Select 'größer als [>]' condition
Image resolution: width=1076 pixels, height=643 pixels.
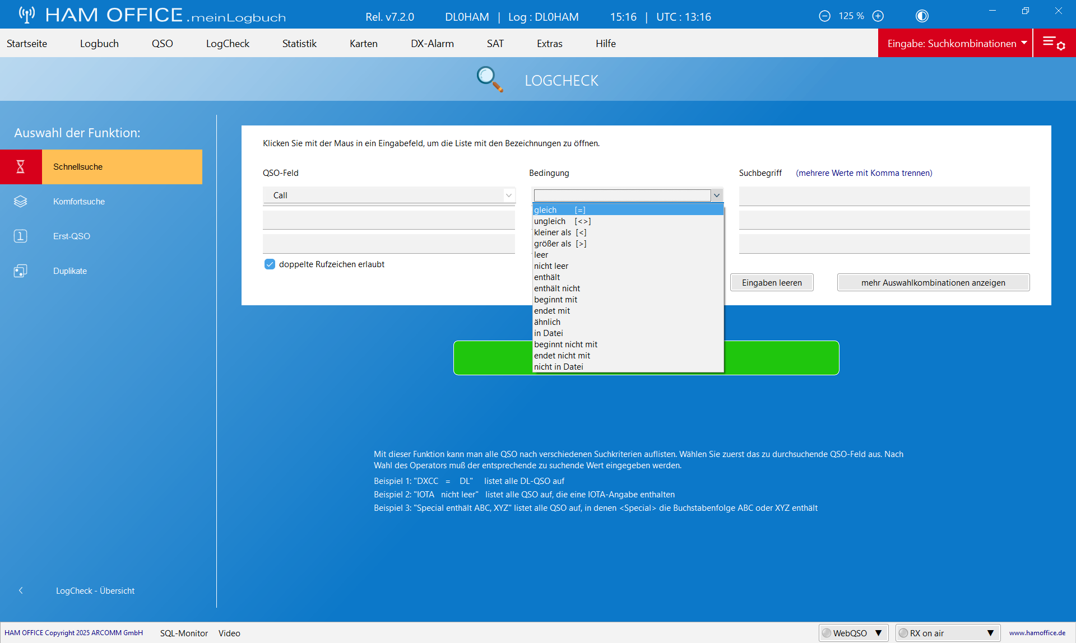[x=628, y=244]
